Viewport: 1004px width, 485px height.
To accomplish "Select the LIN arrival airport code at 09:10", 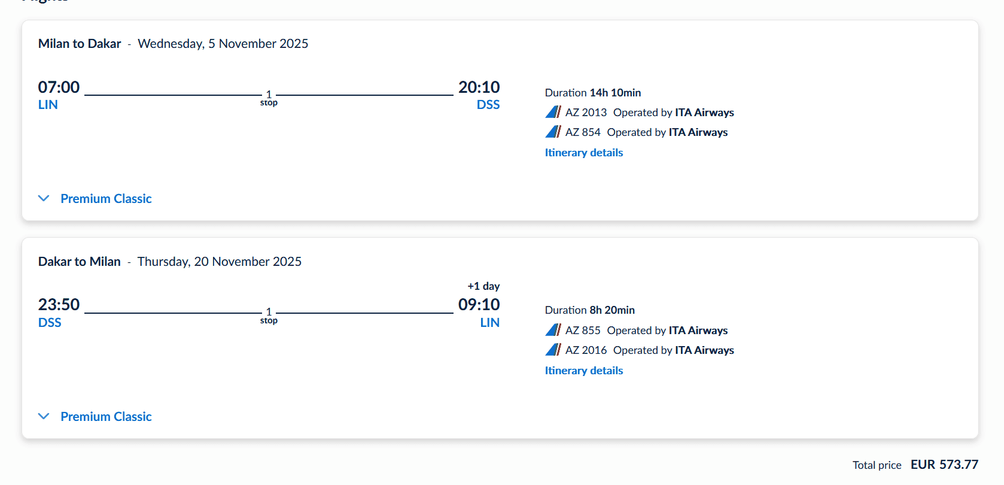I will point(489,323).
